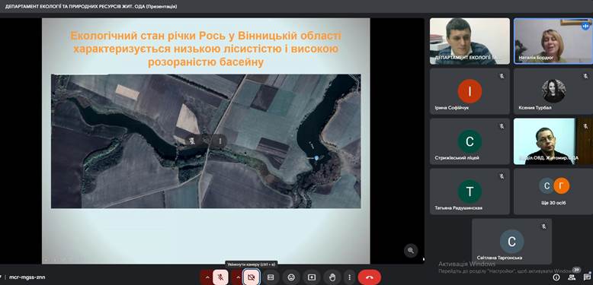The image size is (593, 285).
Task: Raise hand in the meeting
Action: pyautogui.click(x=332, y=277)
